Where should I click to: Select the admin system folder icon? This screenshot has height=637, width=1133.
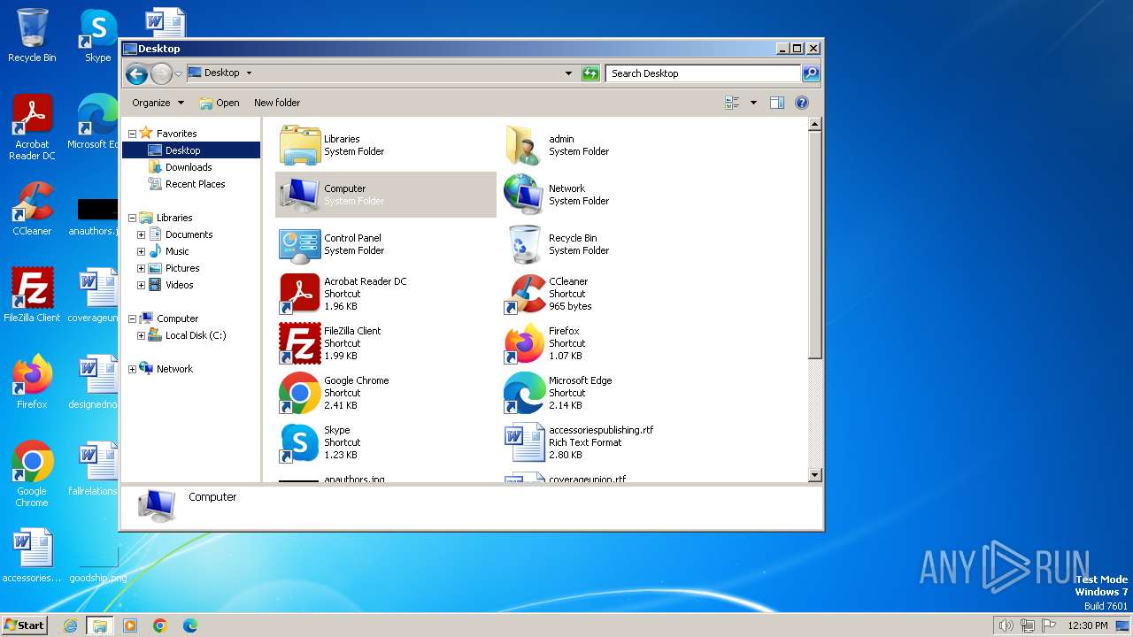[x=524, y=145]
